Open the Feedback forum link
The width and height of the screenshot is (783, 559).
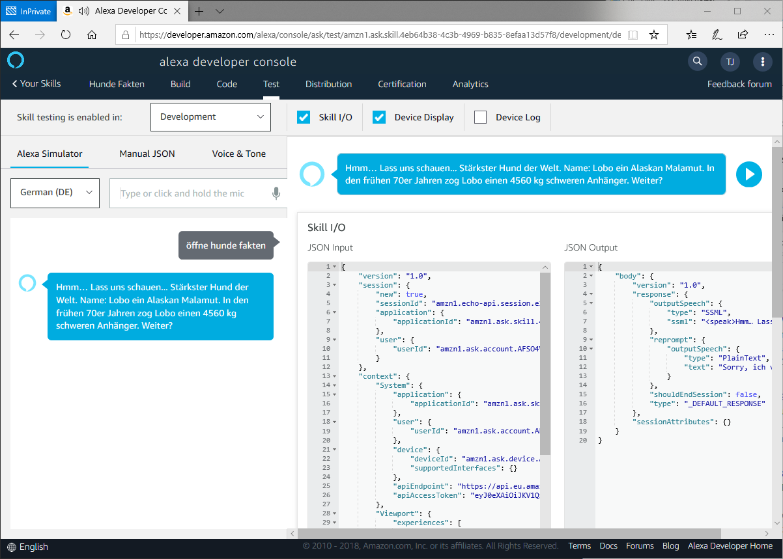pos(739,84)
